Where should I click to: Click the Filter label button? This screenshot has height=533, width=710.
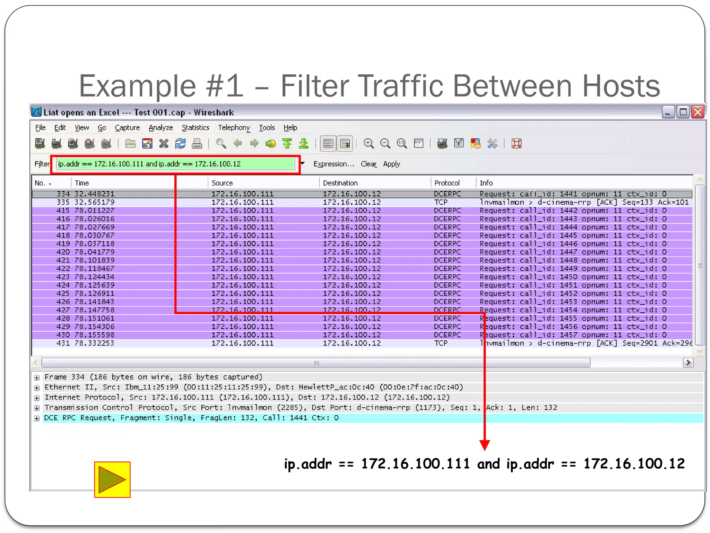click(x=42, y=164)
